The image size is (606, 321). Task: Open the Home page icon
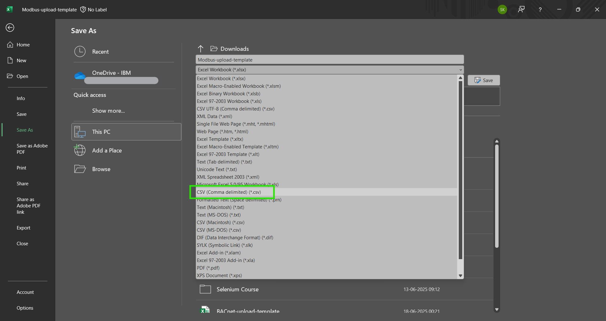[x=10, y=45]
